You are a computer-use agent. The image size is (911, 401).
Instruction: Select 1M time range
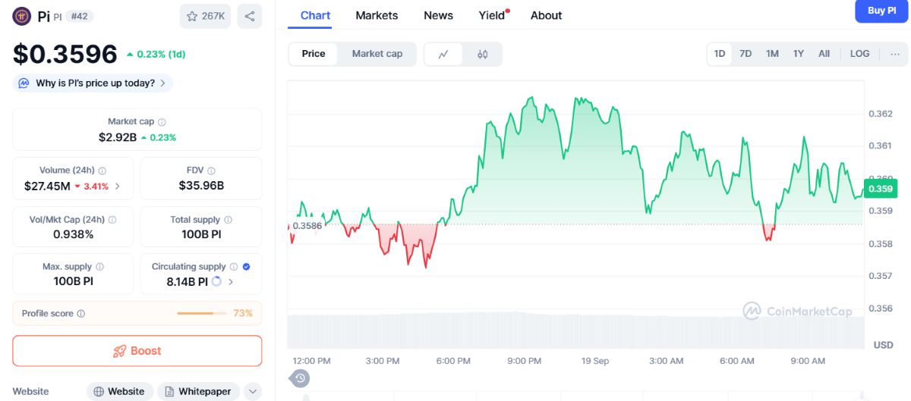772,54
